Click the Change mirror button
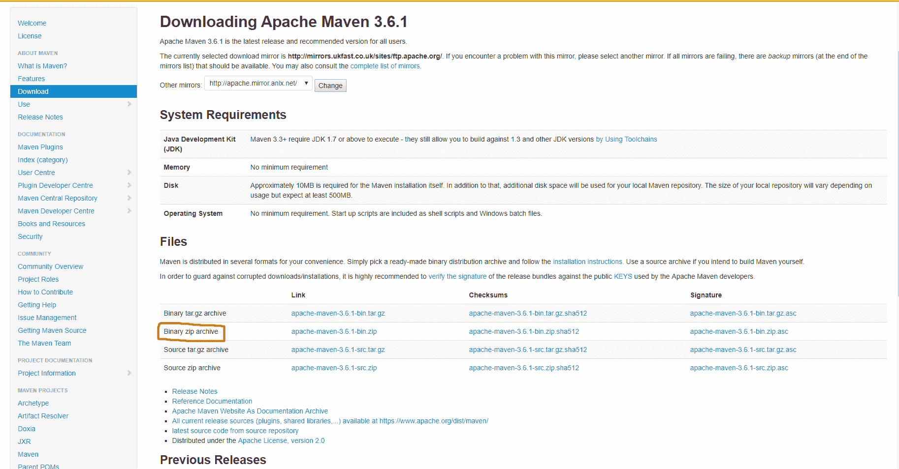Image resolution: width=899 pixels, height=469 pixels. coord(330,86)
